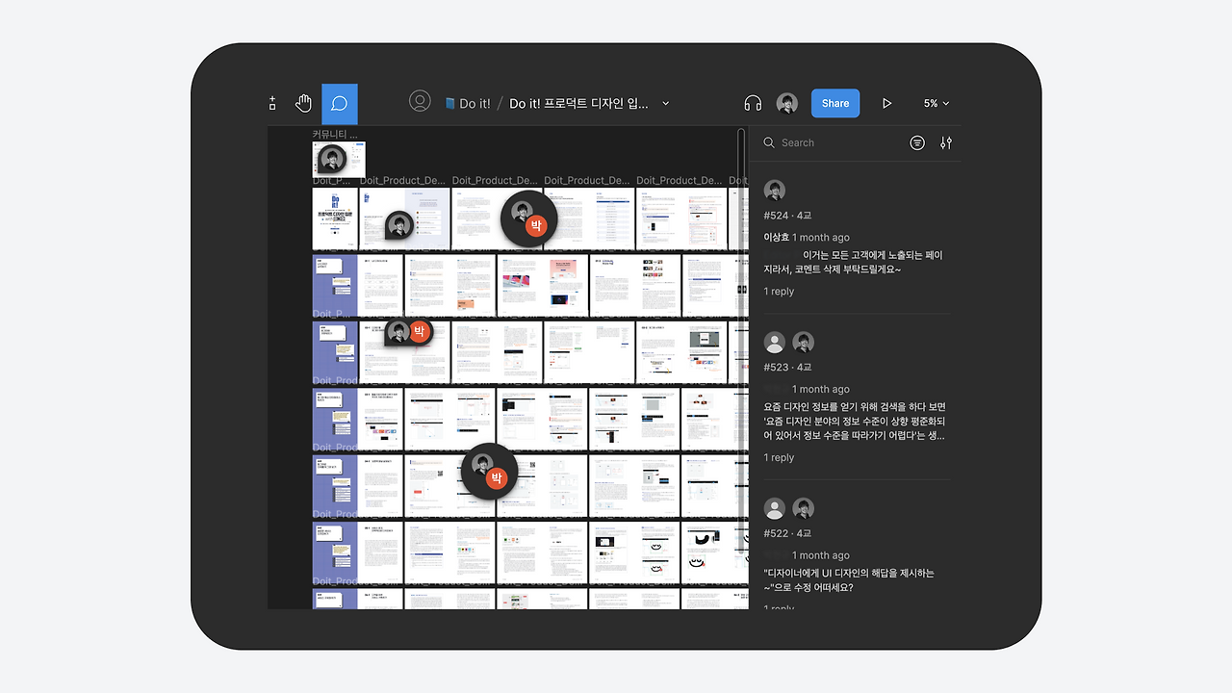
Task: Expand the file name chevron menu
Action: coord(665,104)
